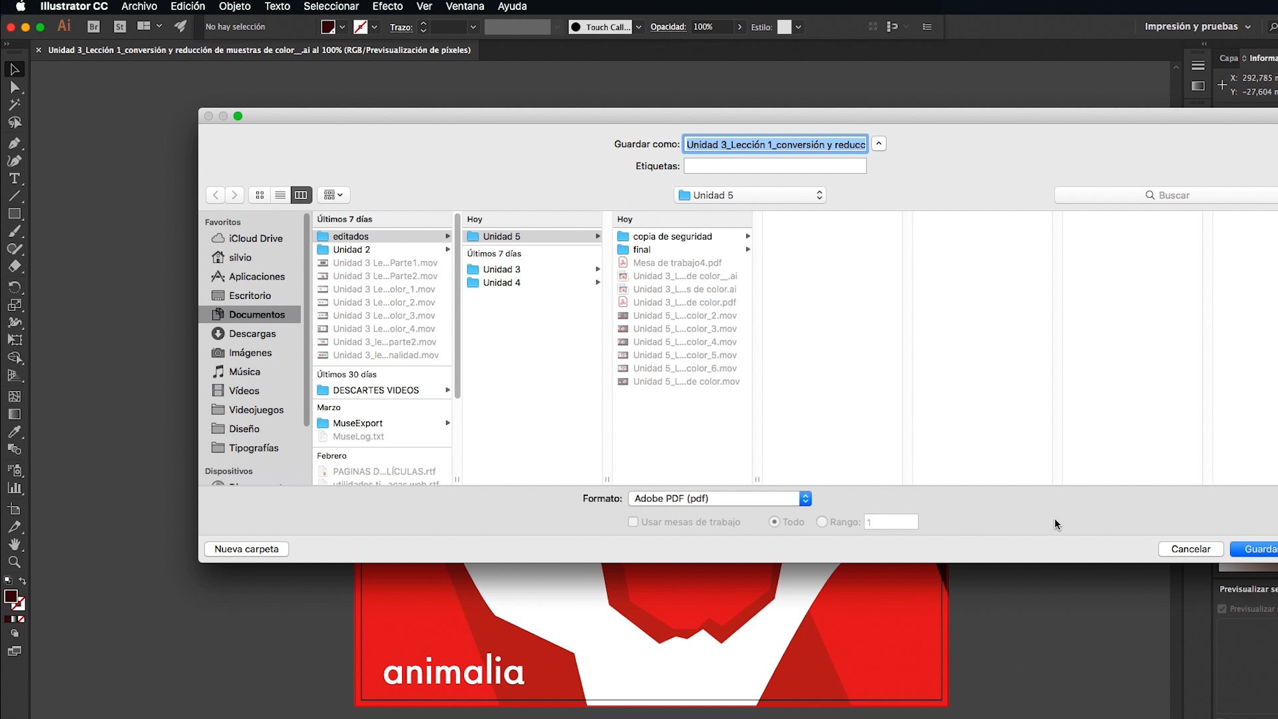Go back in the save dialog
This screenshot has height=719, width=1278.
click(x=216, y=195)
